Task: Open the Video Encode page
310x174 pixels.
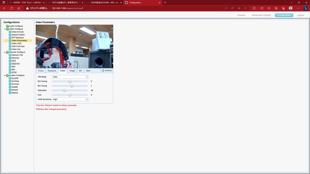Action: (x=17, y=32)
